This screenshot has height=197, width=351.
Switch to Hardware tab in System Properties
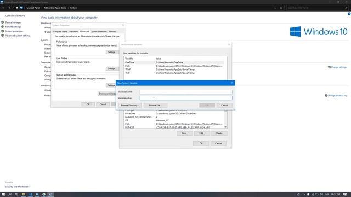point(73,32)
